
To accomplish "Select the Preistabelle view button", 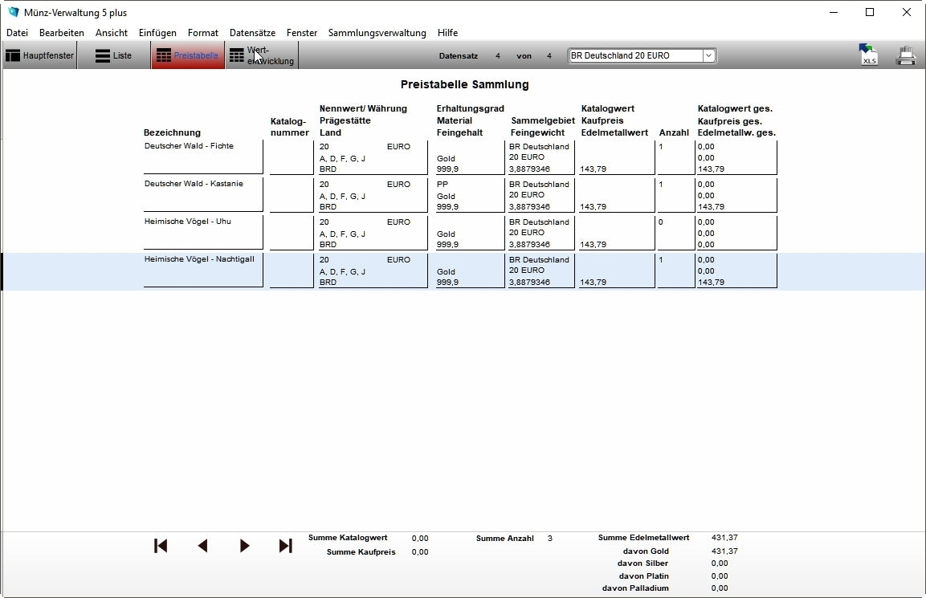I will [187, 56].
